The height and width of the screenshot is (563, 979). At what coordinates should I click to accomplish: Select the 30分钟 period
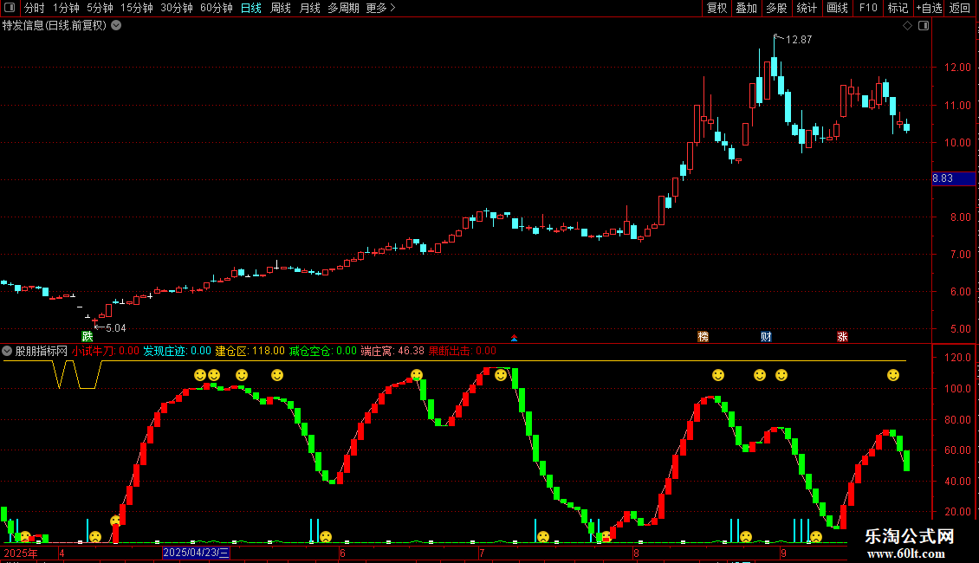[177, 8]
